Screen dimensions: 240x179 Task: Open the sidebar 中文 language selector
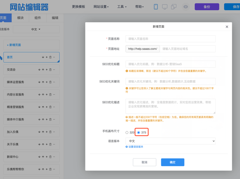[x=35, y=29]
